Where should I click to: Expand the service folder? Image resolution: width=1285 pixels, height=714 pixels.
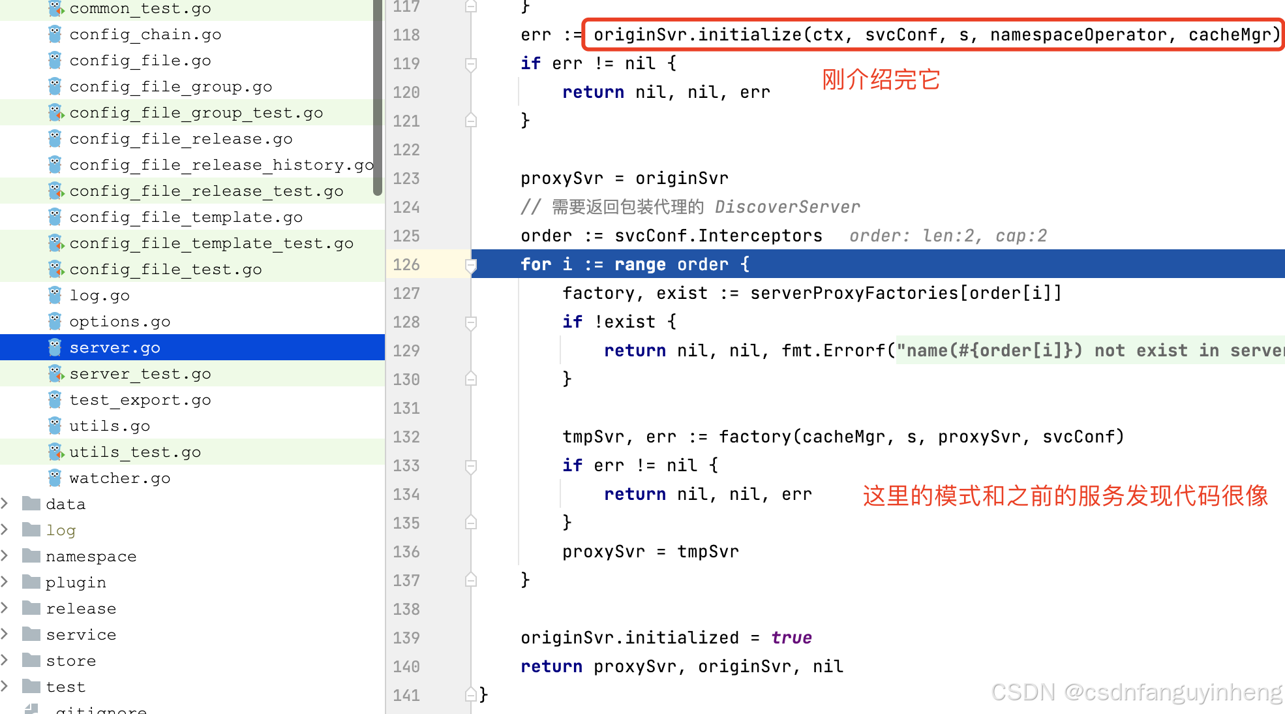[x=5, y=634]
